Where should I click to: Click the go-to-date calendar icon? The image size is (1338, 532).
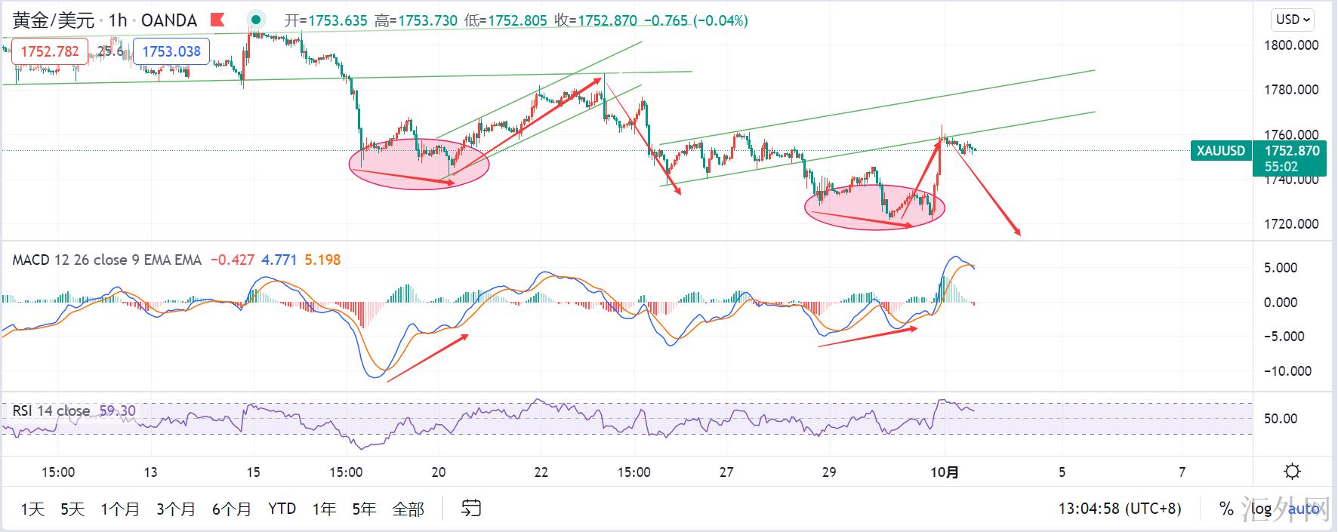click(471, 509)
